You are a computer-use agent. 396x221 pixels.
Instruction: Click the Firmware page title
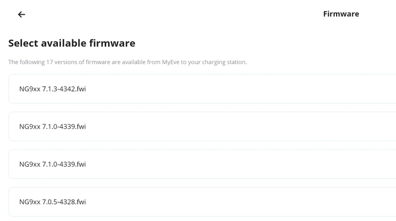[x=341, y=14]
